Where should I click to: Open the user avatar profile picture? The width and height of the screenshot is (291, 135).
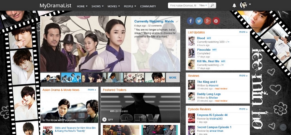pyautogui.click(x=243, y=5)
